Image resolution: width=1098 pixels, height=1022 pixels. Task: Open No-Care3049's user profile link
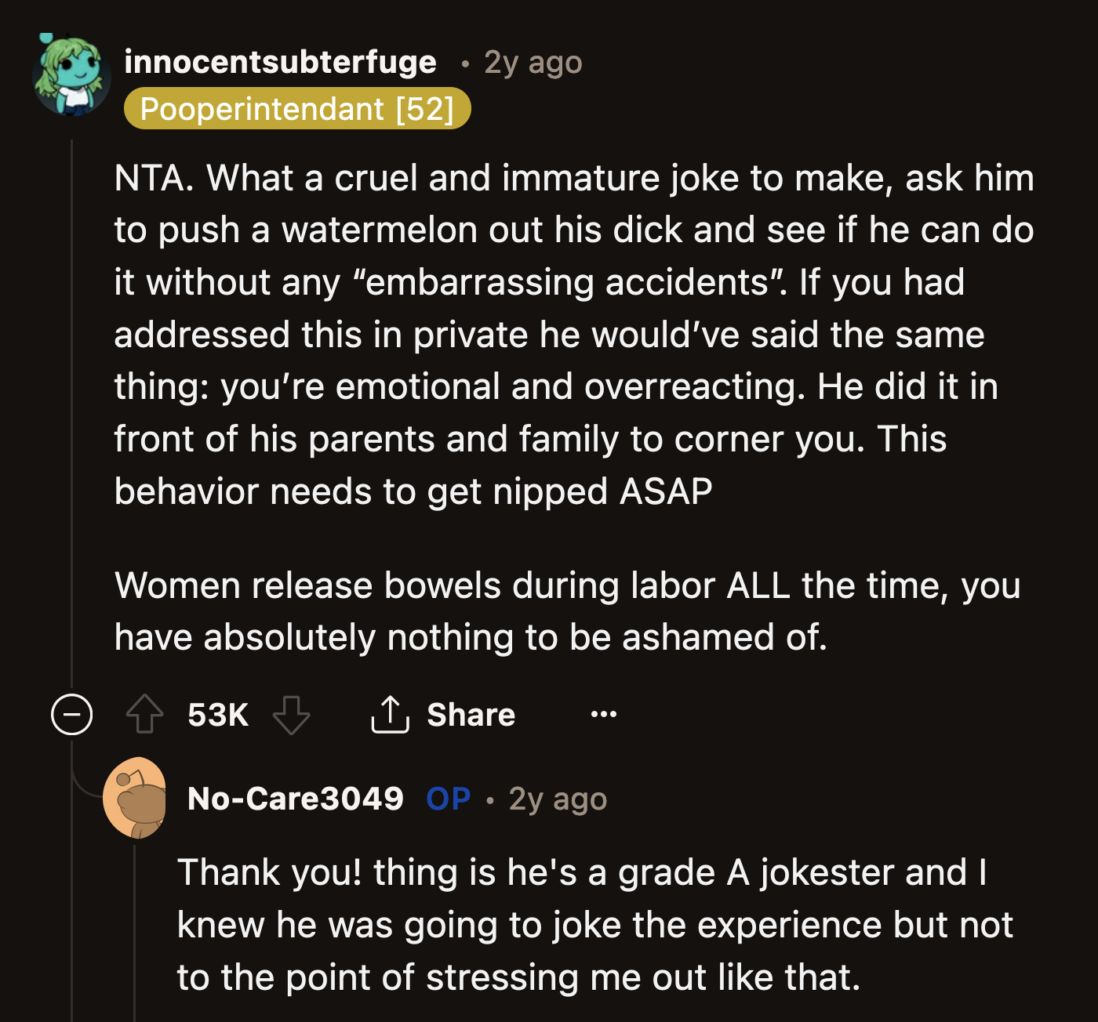296,799
